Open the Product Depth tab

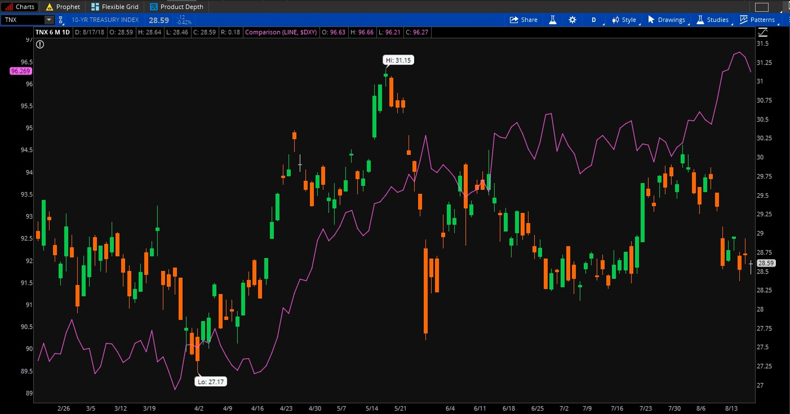(177, 7)
